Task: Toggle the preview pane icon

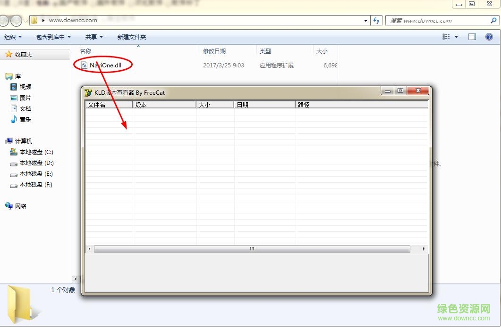Action: [472, 37]
